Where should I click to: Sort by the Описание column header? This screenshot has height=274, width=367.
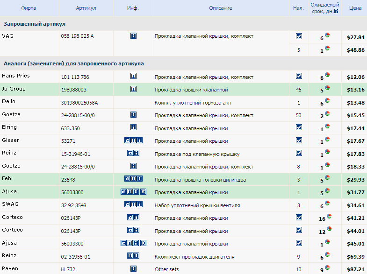tap(221, 8)
